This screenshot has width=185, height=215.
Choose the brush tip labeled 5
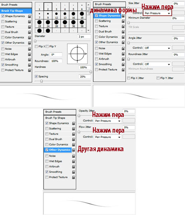point(73,7)
